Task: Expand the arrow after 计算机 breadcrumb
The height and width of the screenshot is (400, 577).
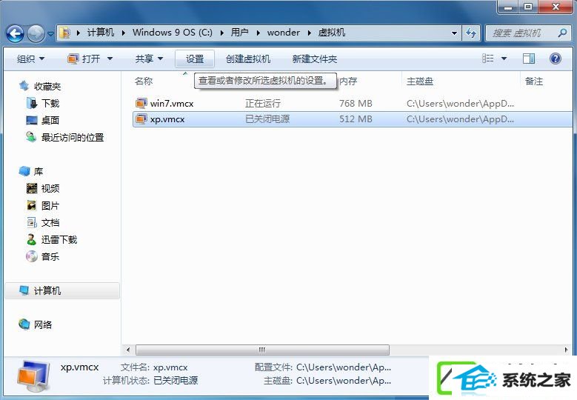Action: (123, 33)
